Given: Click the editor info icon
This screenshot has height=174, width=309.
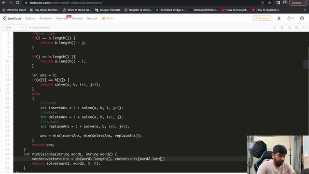Looking at the screenshot, I should point(275,28).
